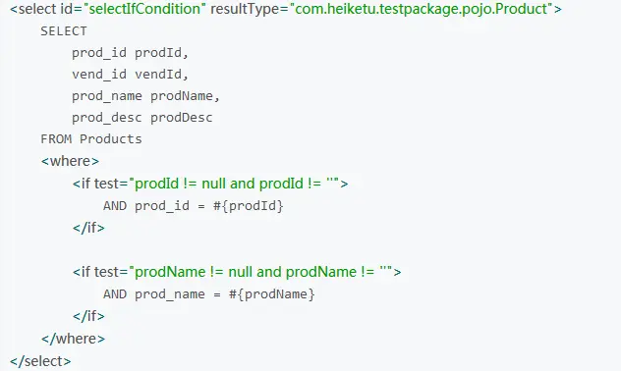Click the closing select tag
621x371 pixels.
click(40, 361)
